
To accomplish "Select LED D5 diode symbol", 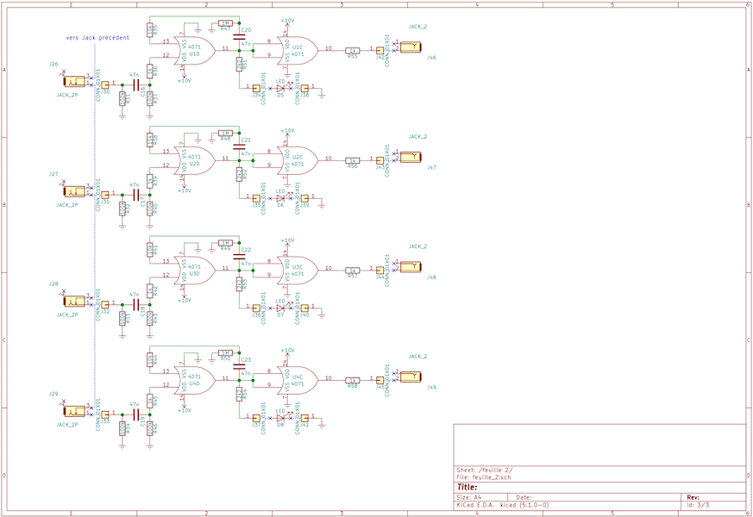I will (280, 88).
